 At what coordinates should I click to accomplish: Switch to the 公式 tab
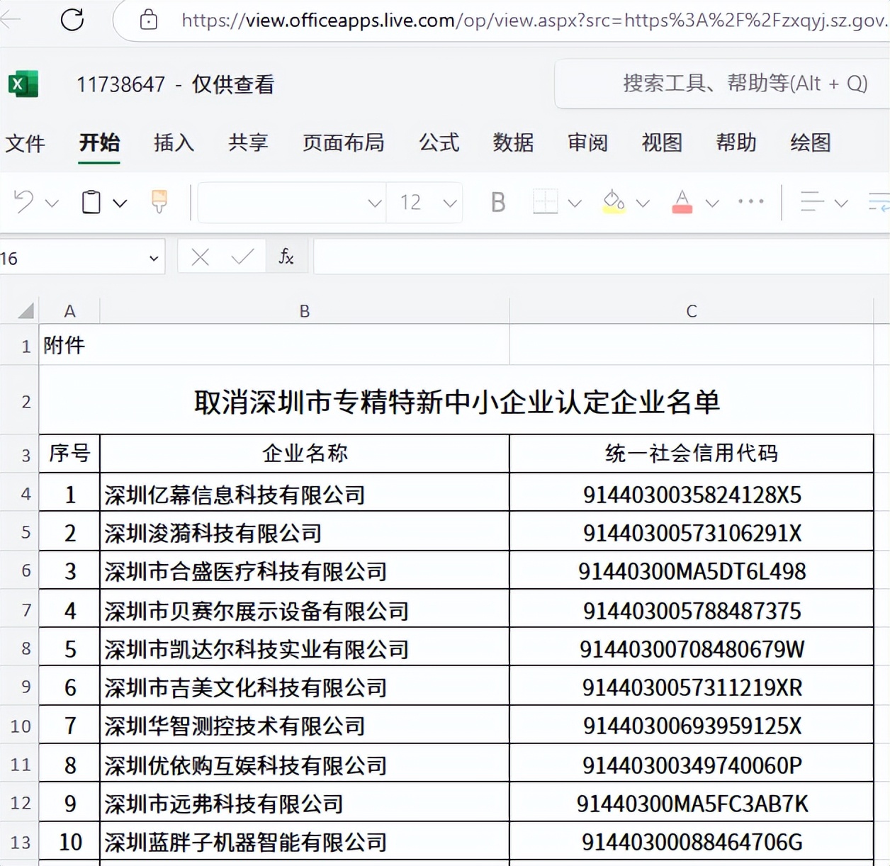coord(439,143)
